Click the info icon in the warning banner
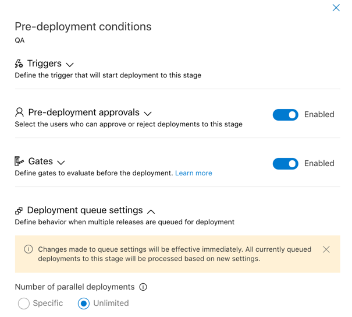352x317 pixels. pyautogui.click(x=29, y=249)
